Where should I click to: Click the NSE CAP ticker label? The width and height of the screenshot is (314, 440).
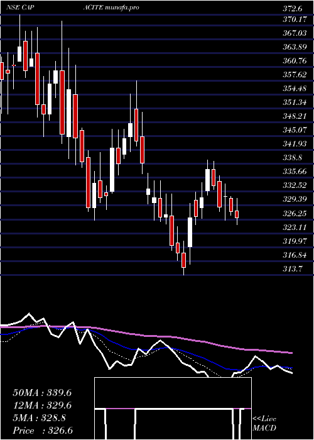point(21,8)
